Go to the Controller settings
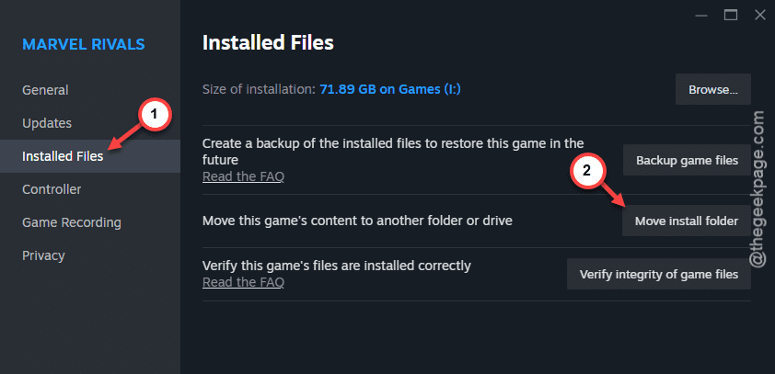Image resolution: width=775 pixels, height=374 pixels. tap(52, 189)
